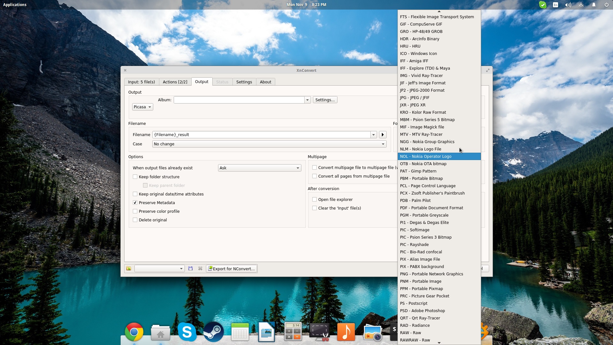This screenshot has width=613, height=345.
Task: Open the spreadsheet calendar app in dock
Action: point(240,332)
